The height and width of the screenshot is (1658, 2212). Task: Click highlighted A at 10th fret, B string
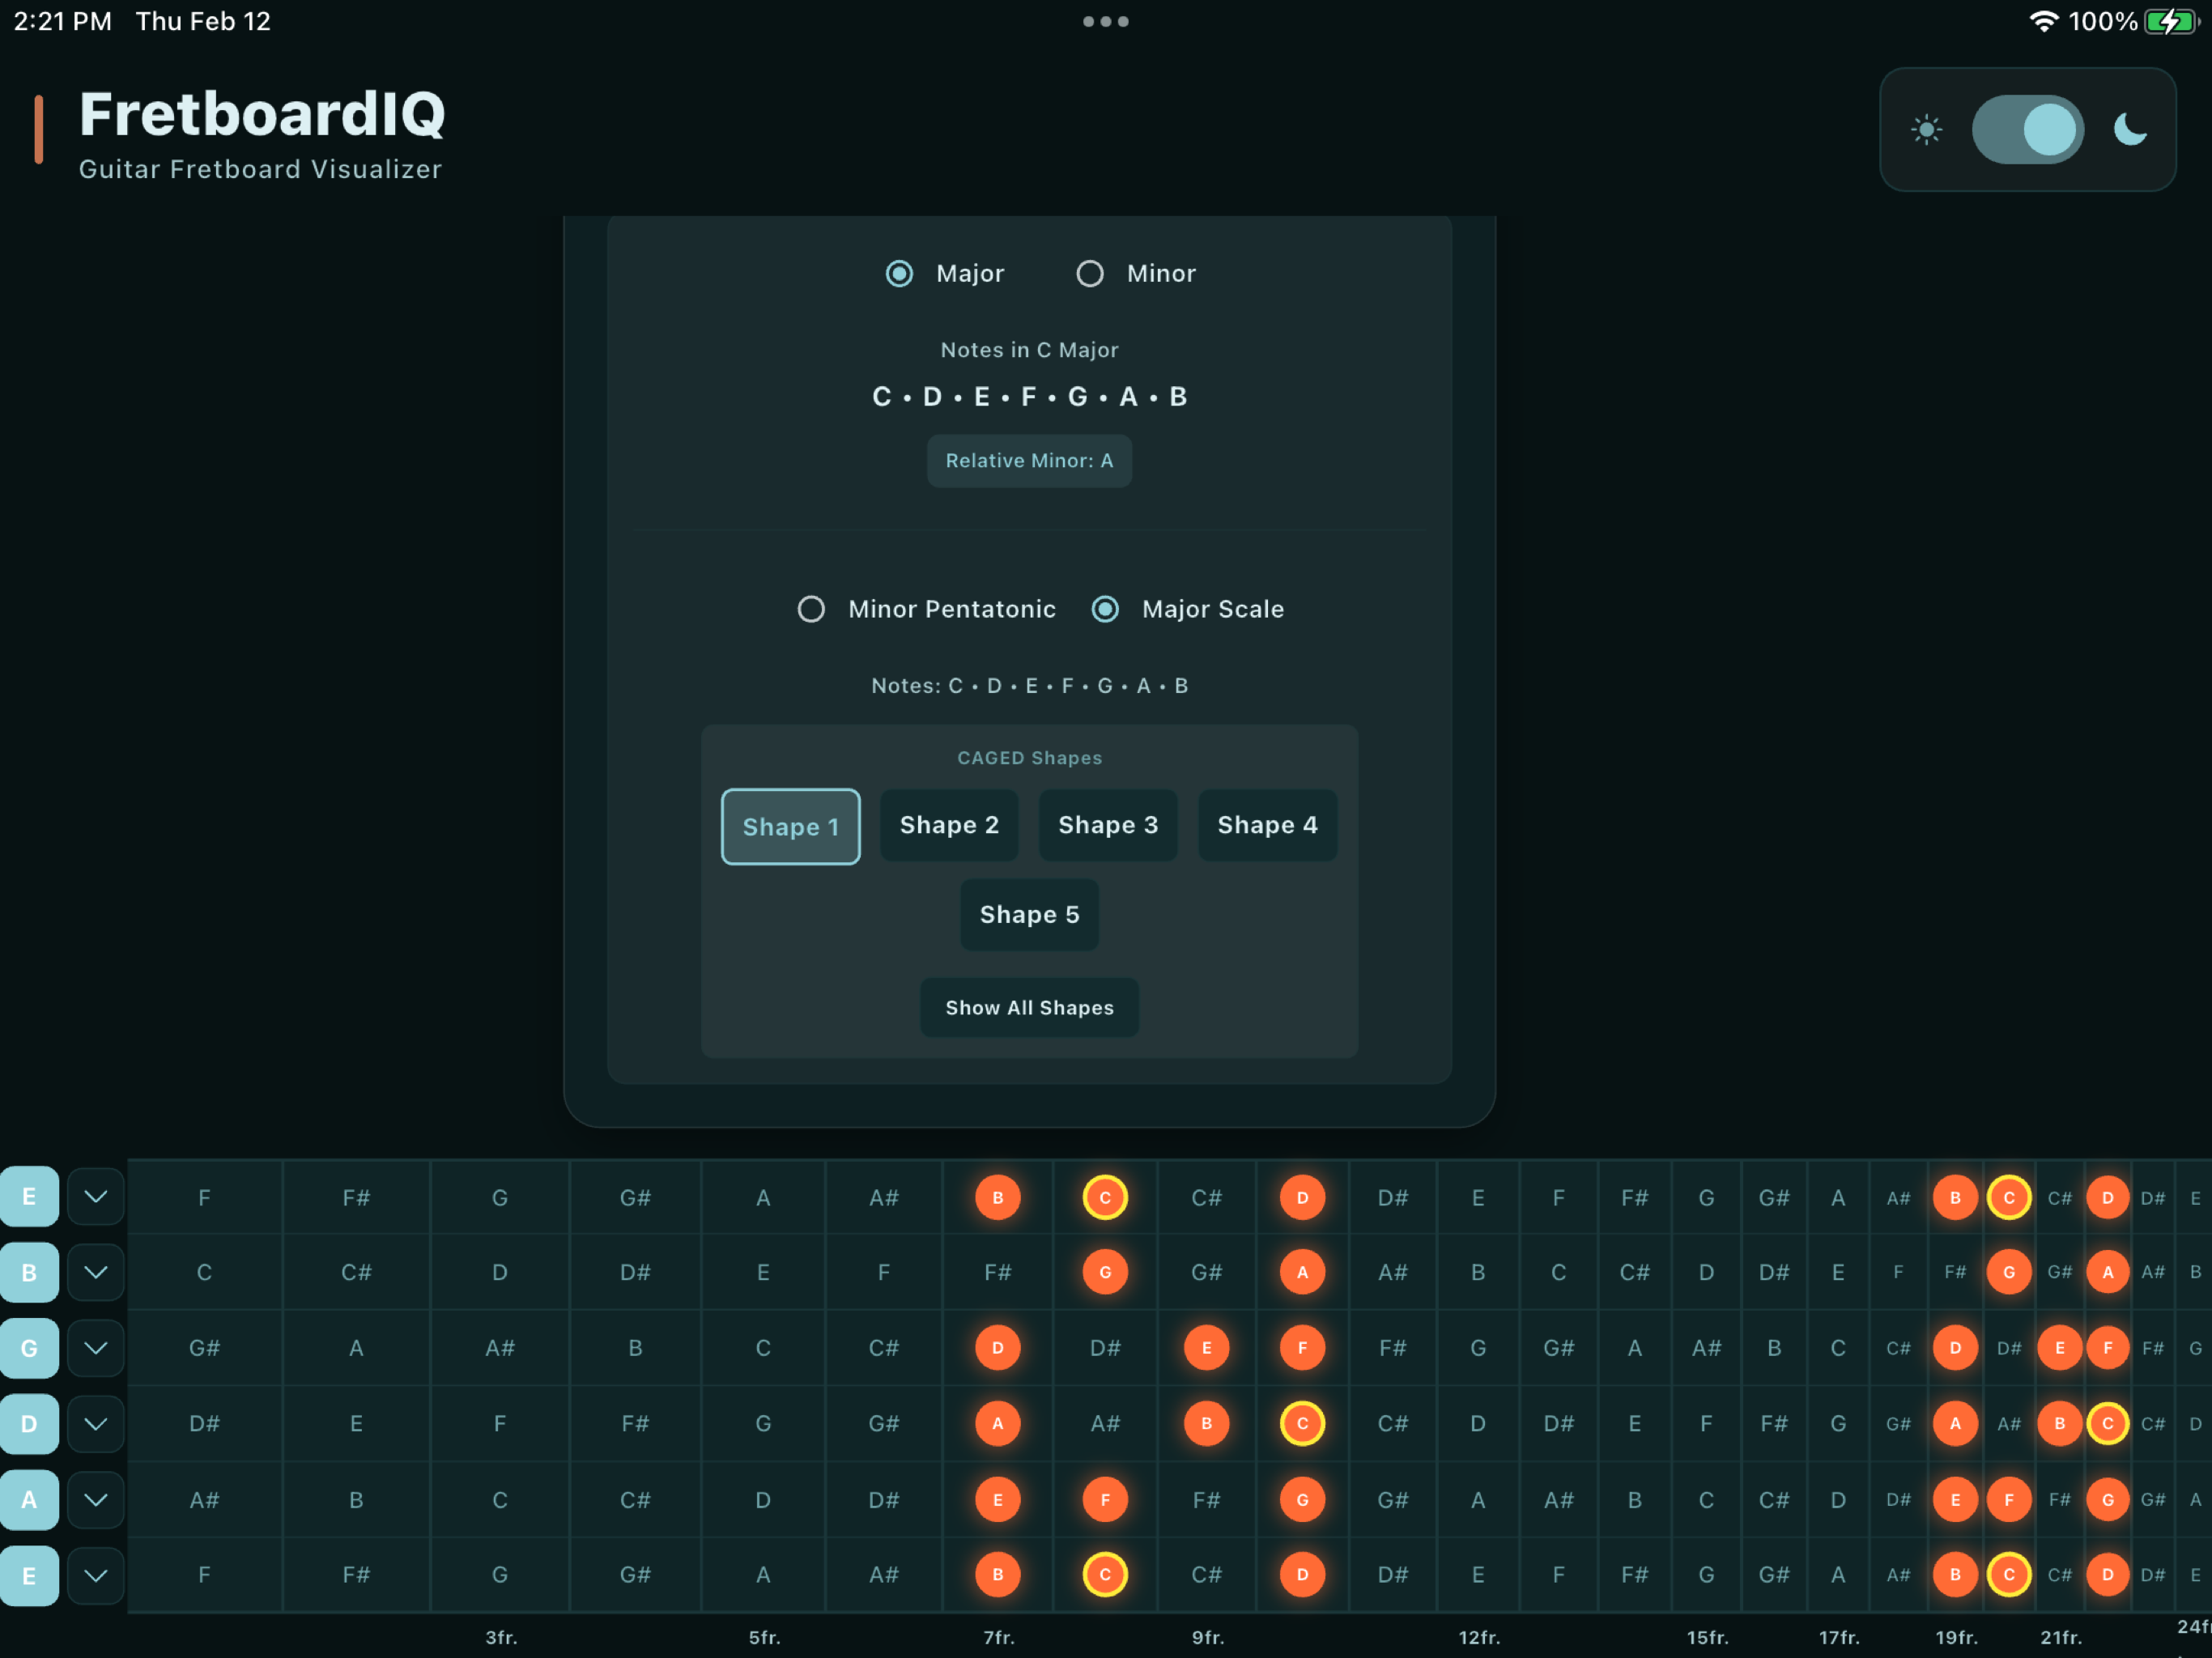pos(1302,1273)
